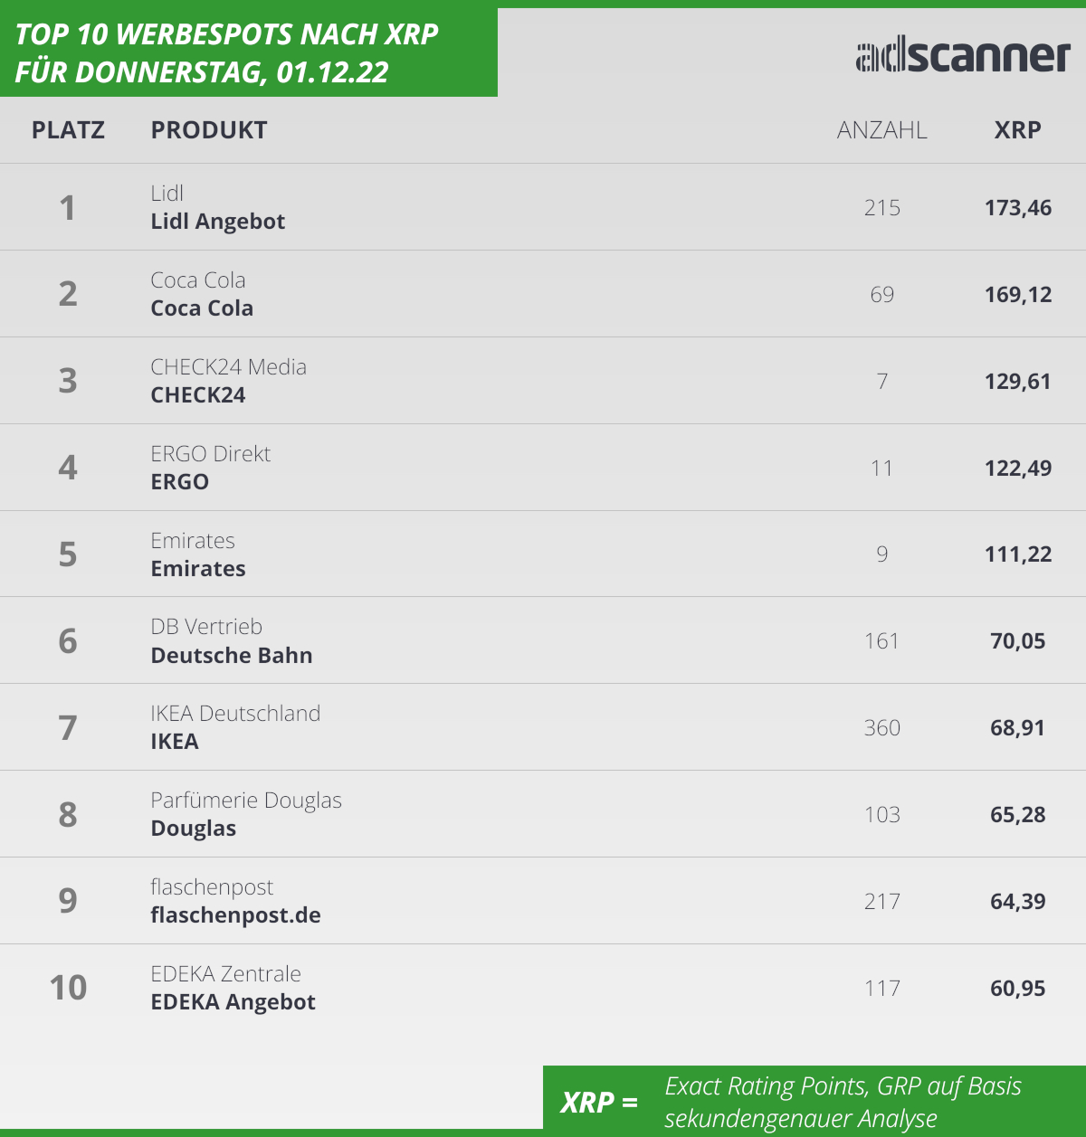Click the IKEA Deutschland row
The width and height of the screenshot is (1086, 1137).
(543, 727)
